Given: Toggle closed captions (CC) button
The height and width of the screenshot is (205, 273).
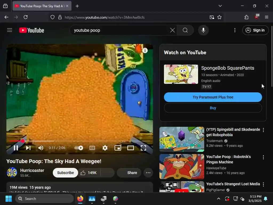Looking at the screenshot, I should 92,148.
